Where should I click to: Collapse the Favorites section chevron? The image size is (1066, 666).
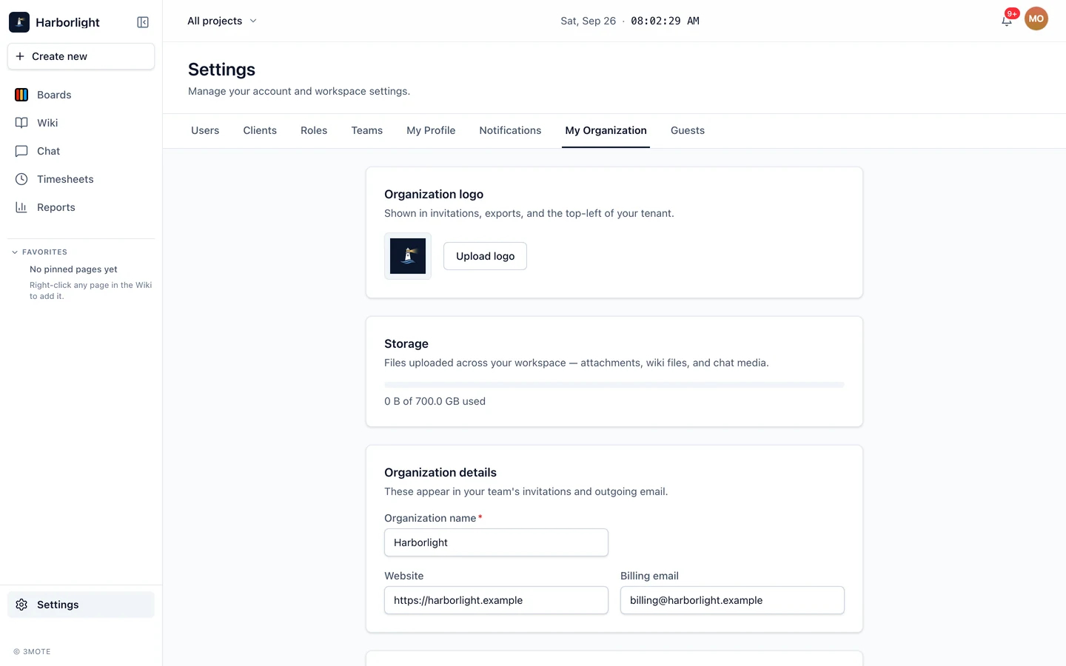(x=15, y=252)
